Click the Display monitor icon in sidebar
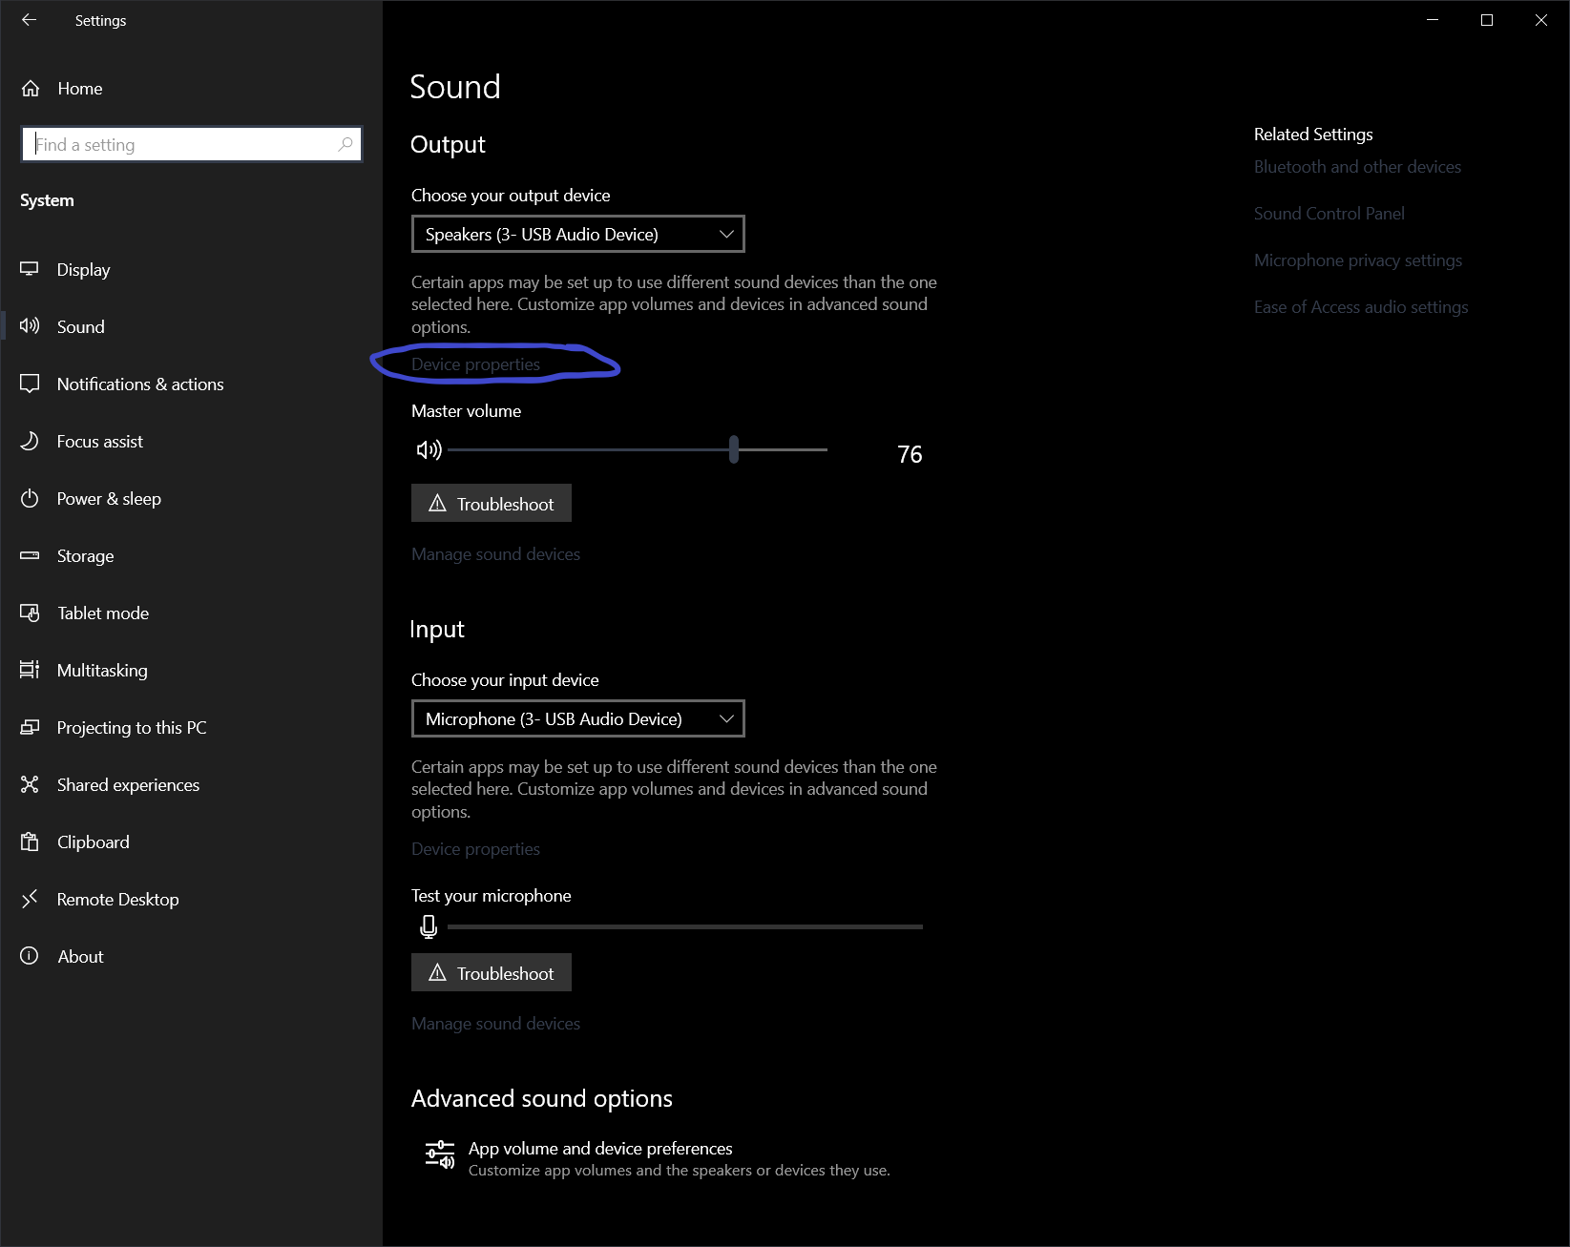This screenshot has height=1247, width=1570. click(30, 269)
